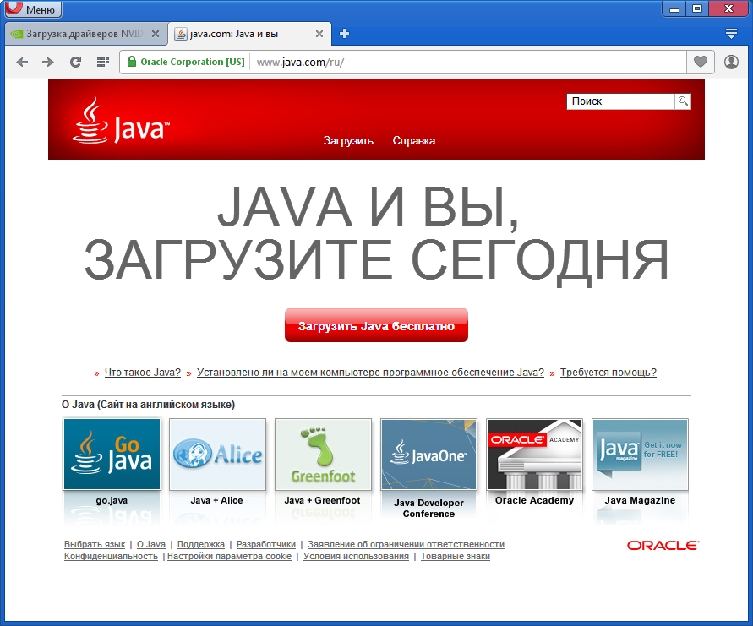
Task: Click the Java + Greenfoot caption
Action: [x=322, y=500]
